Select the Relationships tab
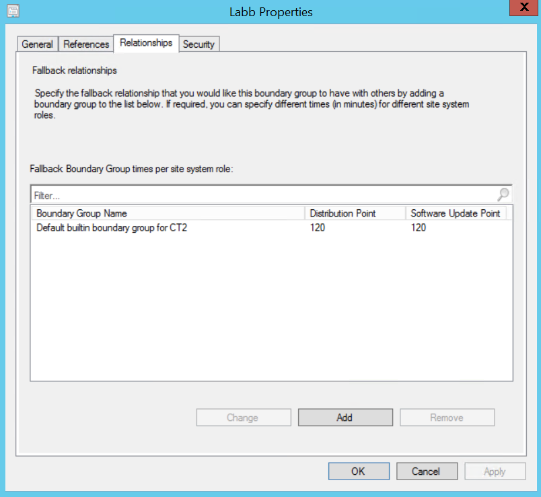Image resolution: width=541 pixels, height=497 pixels. point(146,43)
